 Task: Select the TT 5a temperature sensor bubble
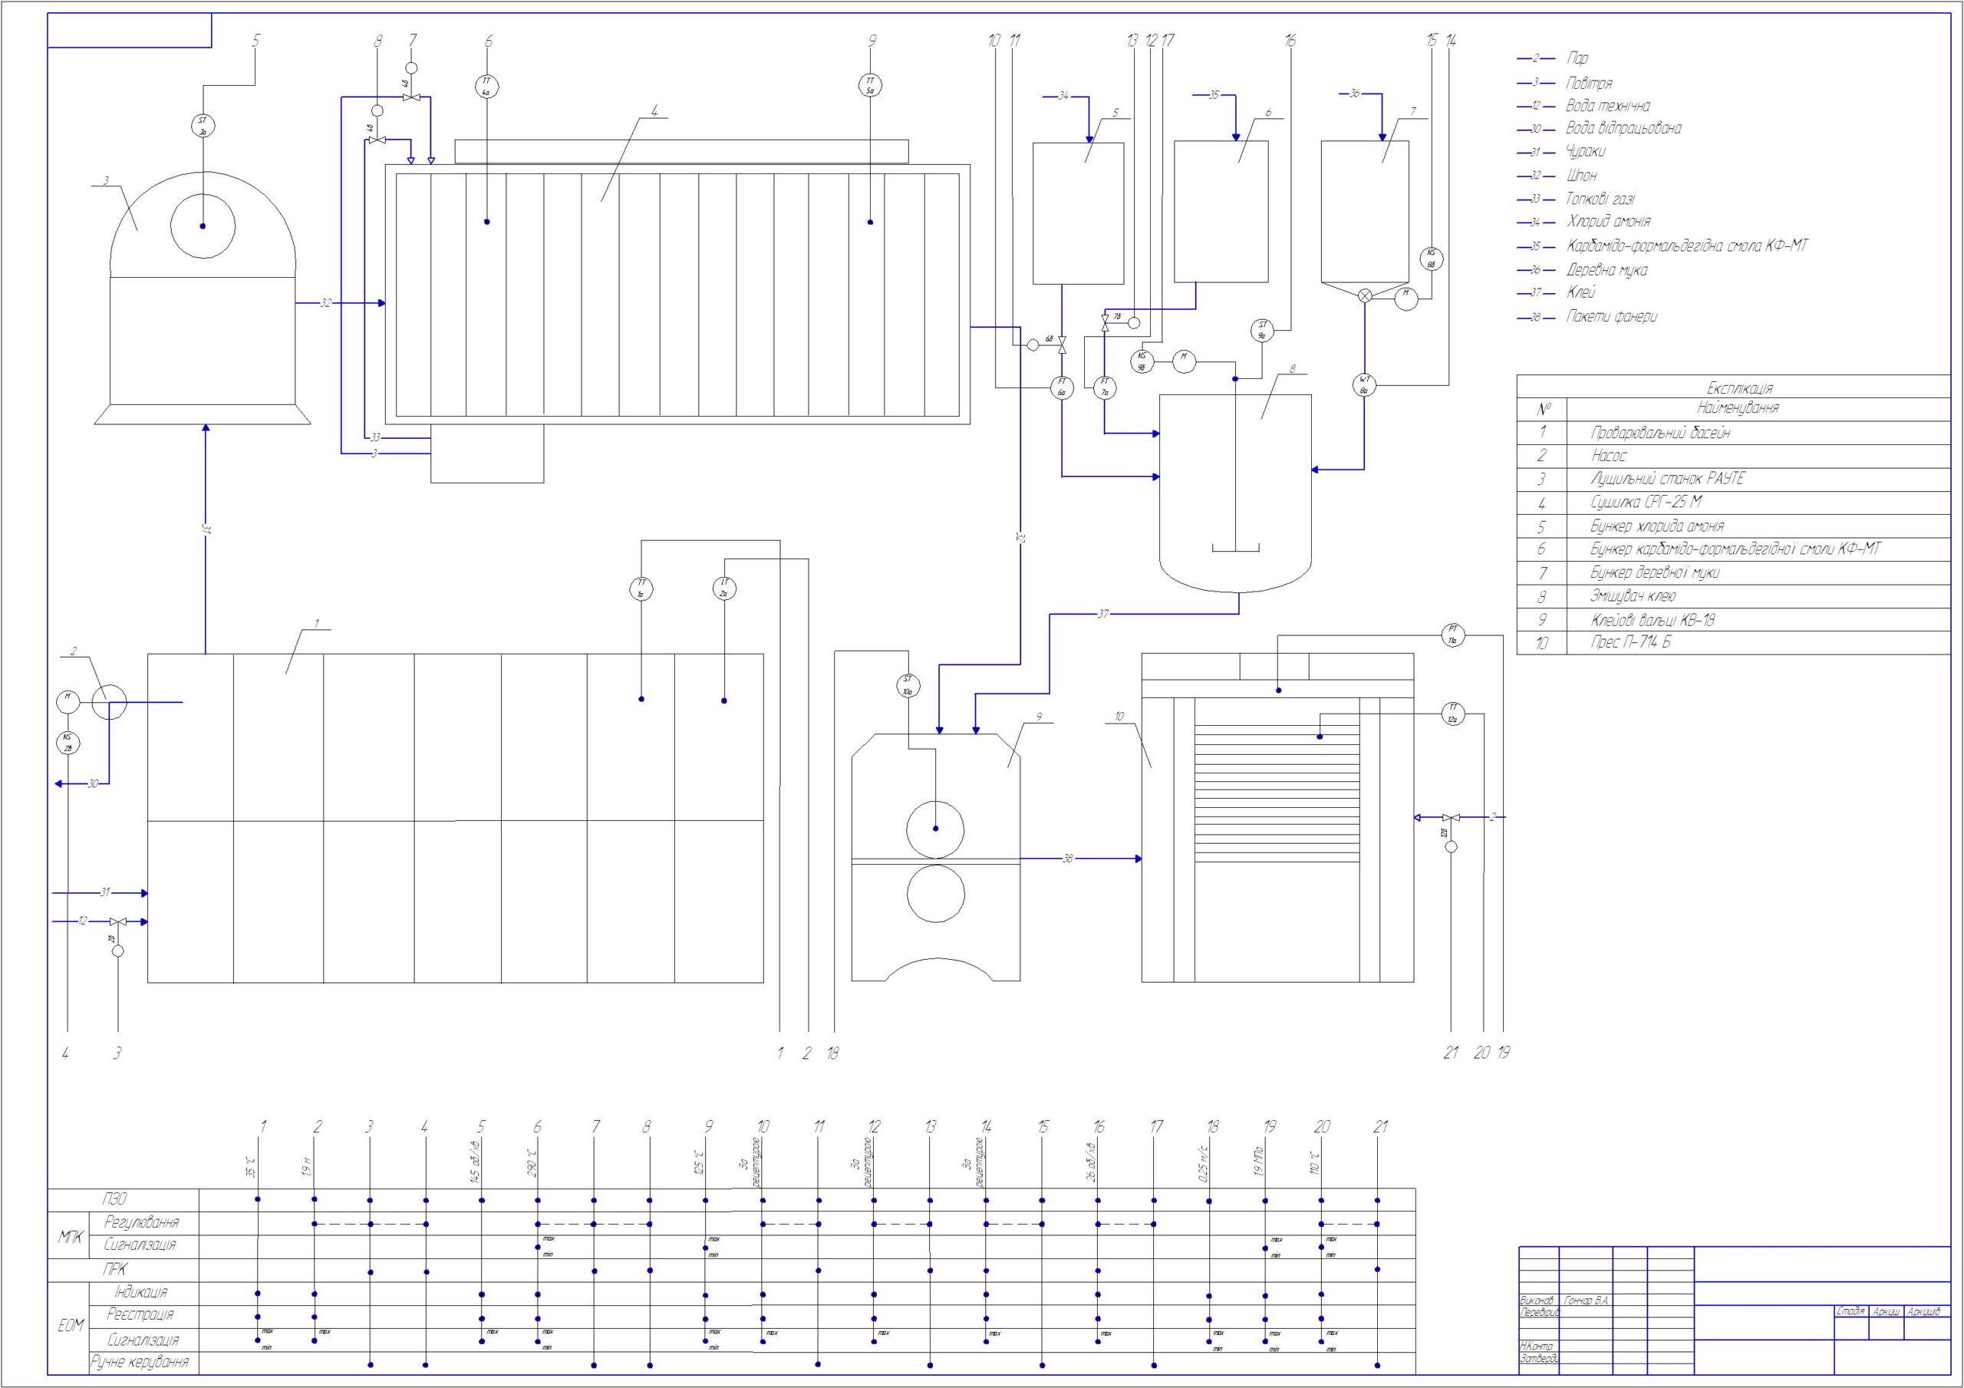pos(870,84)
